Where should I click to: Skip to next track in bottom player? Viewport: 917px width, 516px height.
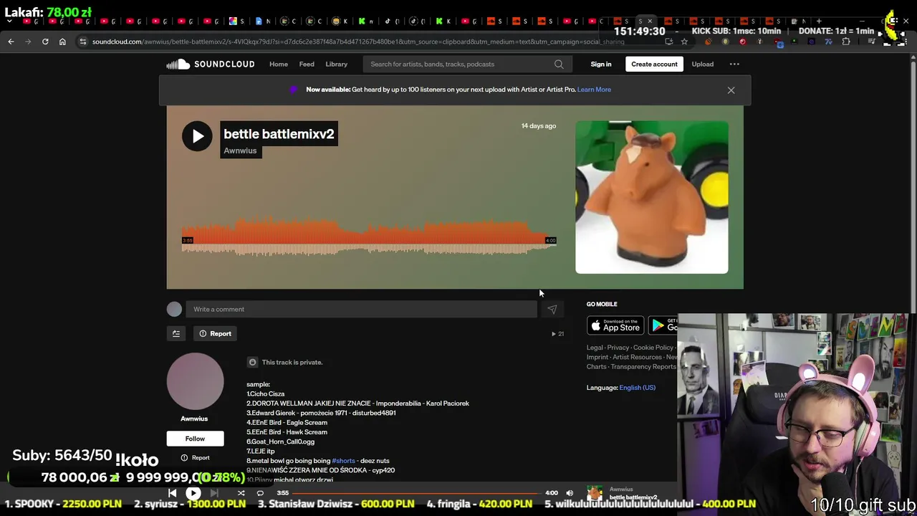pos(213,493)
